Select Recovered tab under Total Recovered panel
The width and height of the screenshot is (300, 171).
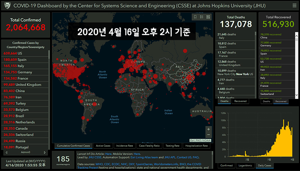[x=281, y=101]
